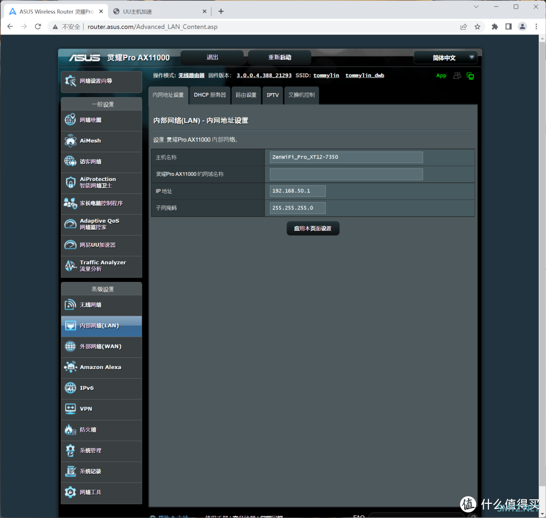The height and width of the screenshot is (518, 546).
Task: Open the NetEase UU accelerator icon
Action: (70, 245)
